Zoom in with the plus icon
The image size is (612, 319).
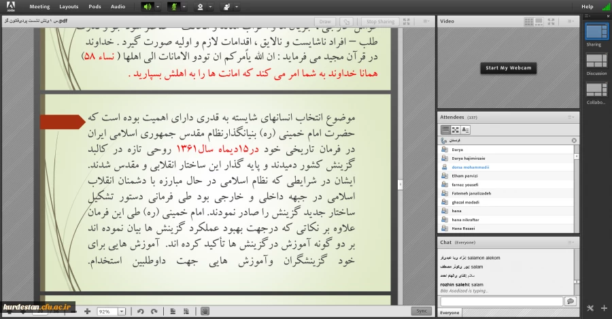(87, 311)
